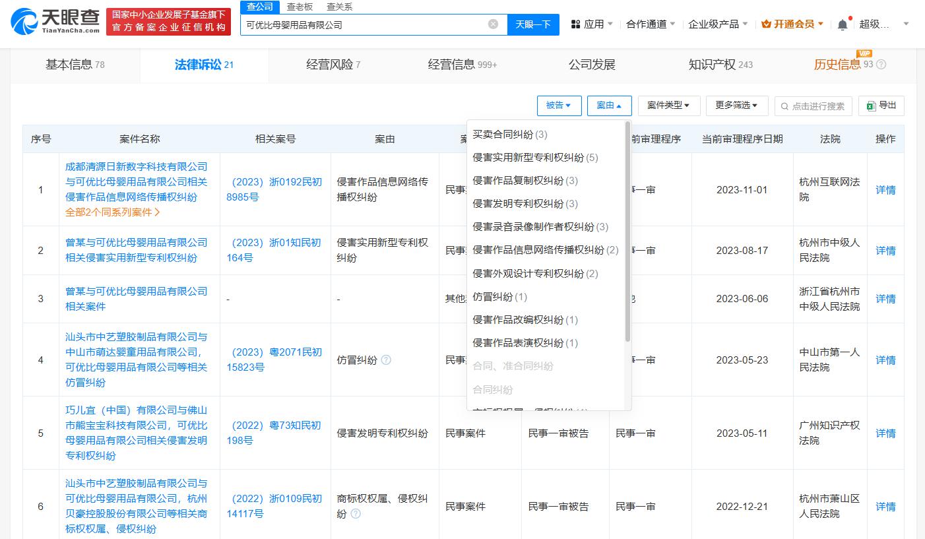This screenshot has width=925, height=539.
Task: Click the 天眼一下 search button
Action: pos(533,24)
